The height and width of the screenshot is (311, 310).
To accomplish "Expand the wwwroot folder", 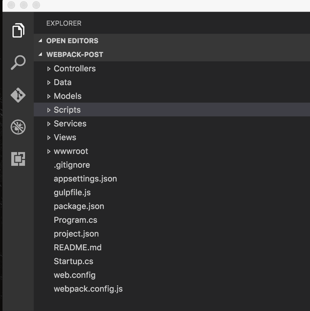I will coord(71,151).
